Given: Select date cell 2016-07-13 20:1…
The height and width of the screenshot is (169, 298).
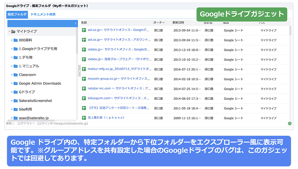Looking at the screenshot, I should point(187,69).
